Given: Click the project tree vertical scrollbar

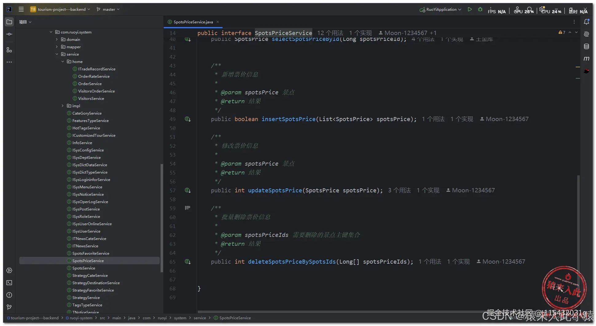Looking at the screenshot, I should click(162, 218).
